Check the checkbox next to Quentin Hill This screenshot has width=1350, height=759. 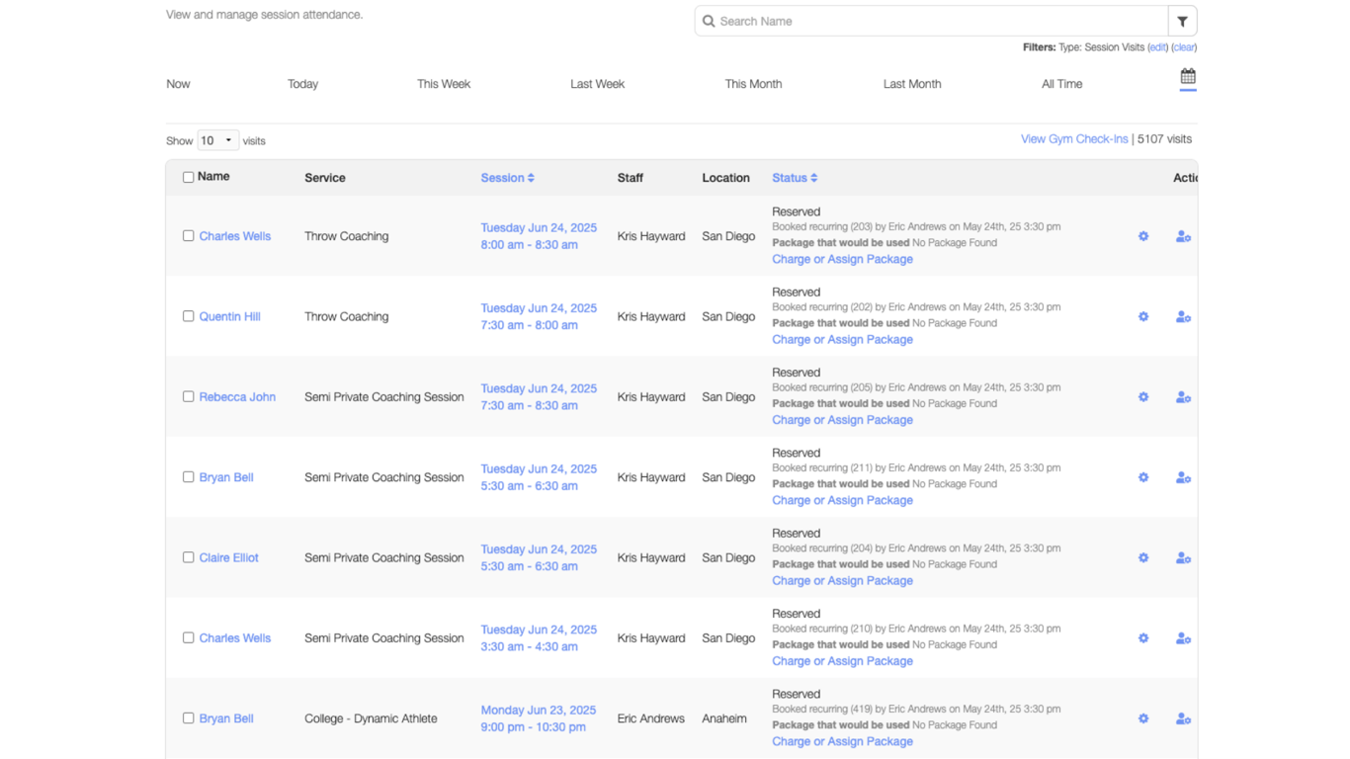pyautogui.click(x=188, y=316)
